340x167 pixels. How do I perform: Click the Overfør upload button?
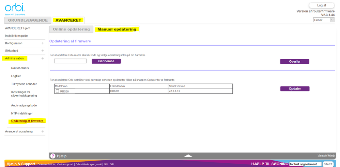tap(295, 62)
